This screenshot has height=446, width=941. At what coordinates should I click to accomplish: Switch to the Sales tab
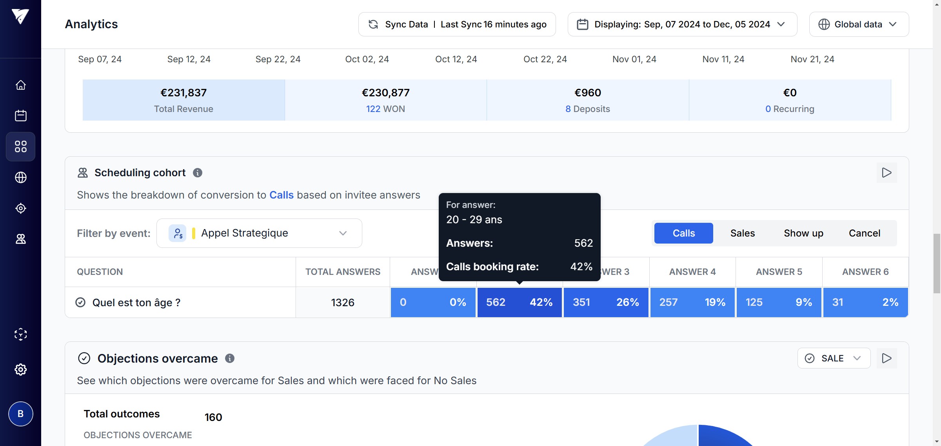coord(742,233)
